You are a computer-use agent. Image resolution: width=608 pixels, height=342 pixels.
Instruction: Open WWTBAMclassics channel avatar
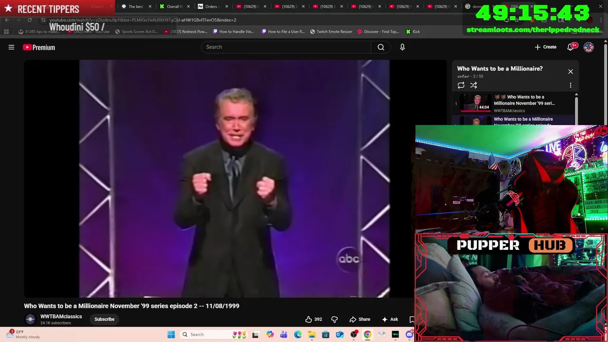(30, 319)
